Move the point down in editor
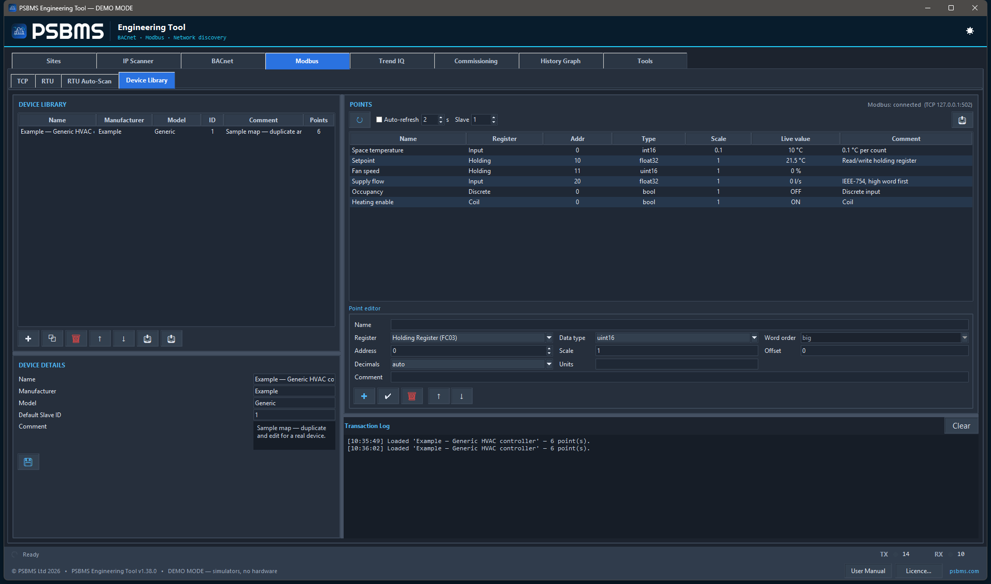Image resolution: width=991 pixels, height=584 pixels. pos(462,396)
